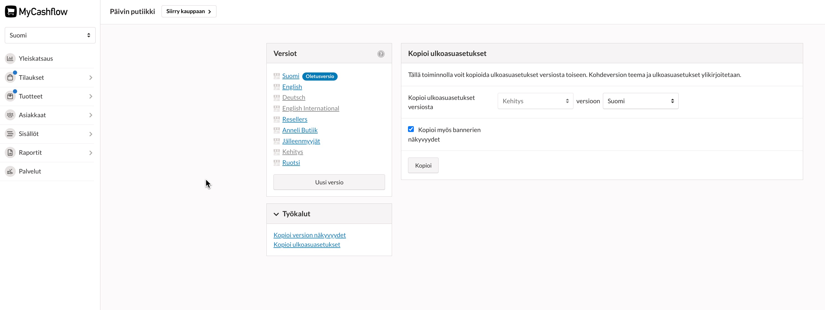Uncheck Kopioi myös bannerien näkyvyydet checkbox
Screen dimensions: 825x310
pos(411,129)
